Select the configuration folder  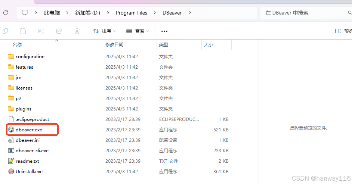pos(30,57)
